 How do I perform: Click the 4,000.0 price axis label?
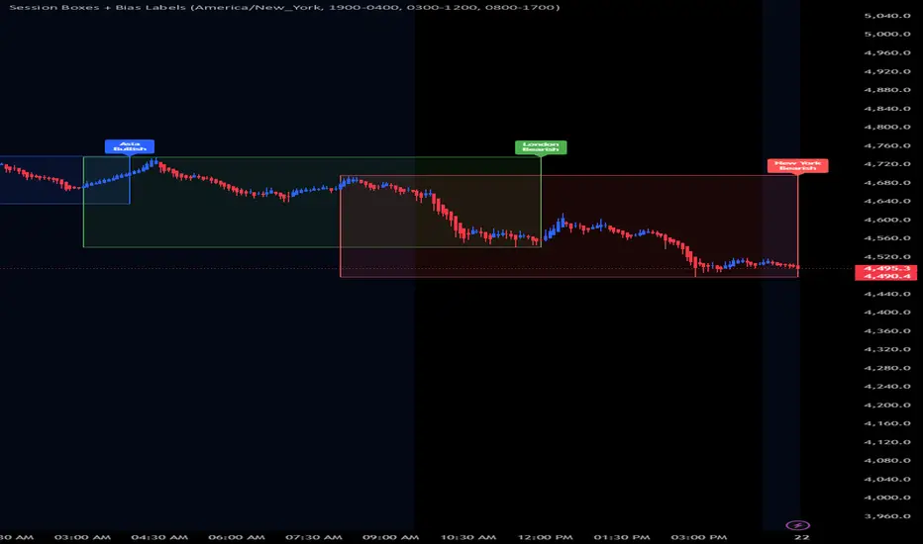pos(887,498)
